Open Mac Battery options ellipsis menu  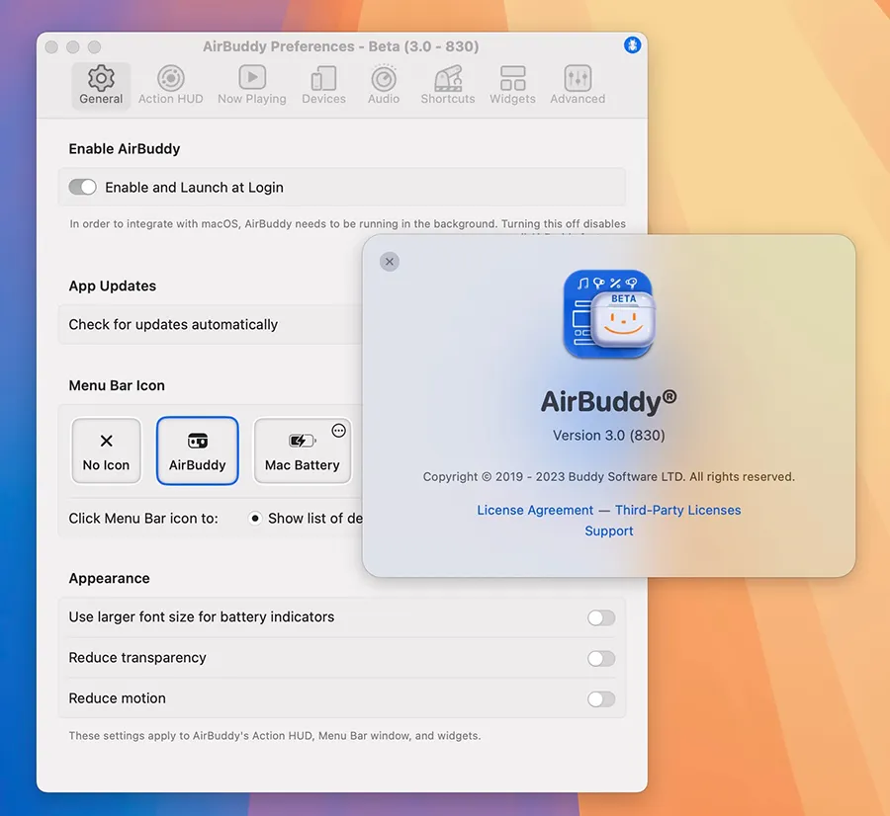339,431
